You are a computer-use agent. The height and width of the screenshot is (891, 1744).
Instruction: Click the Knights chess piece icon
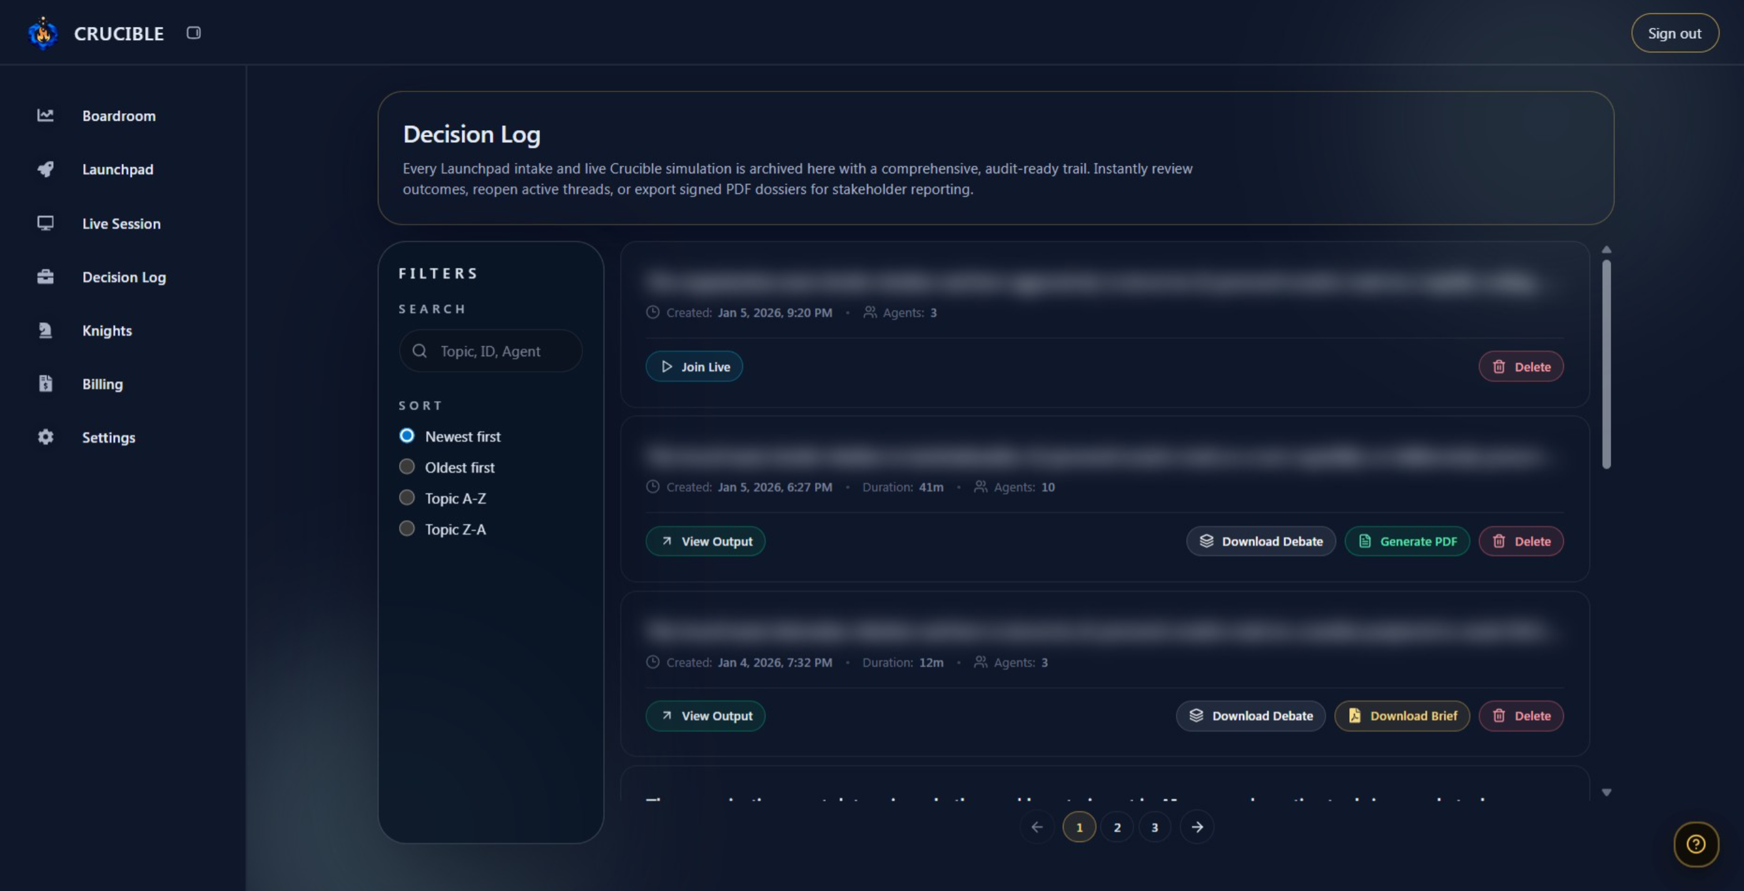pyautogui.click(x=46, y=330)
